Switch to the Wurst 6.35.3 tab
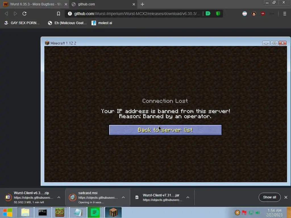Screen dimensions: 291x218 pyautogui.click(x=35, y=4)
